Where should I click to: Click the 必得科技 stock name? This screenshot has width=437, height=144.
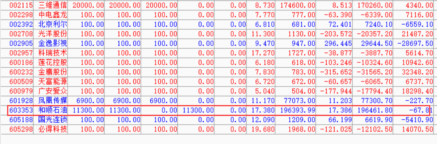(x=53, y=129)
